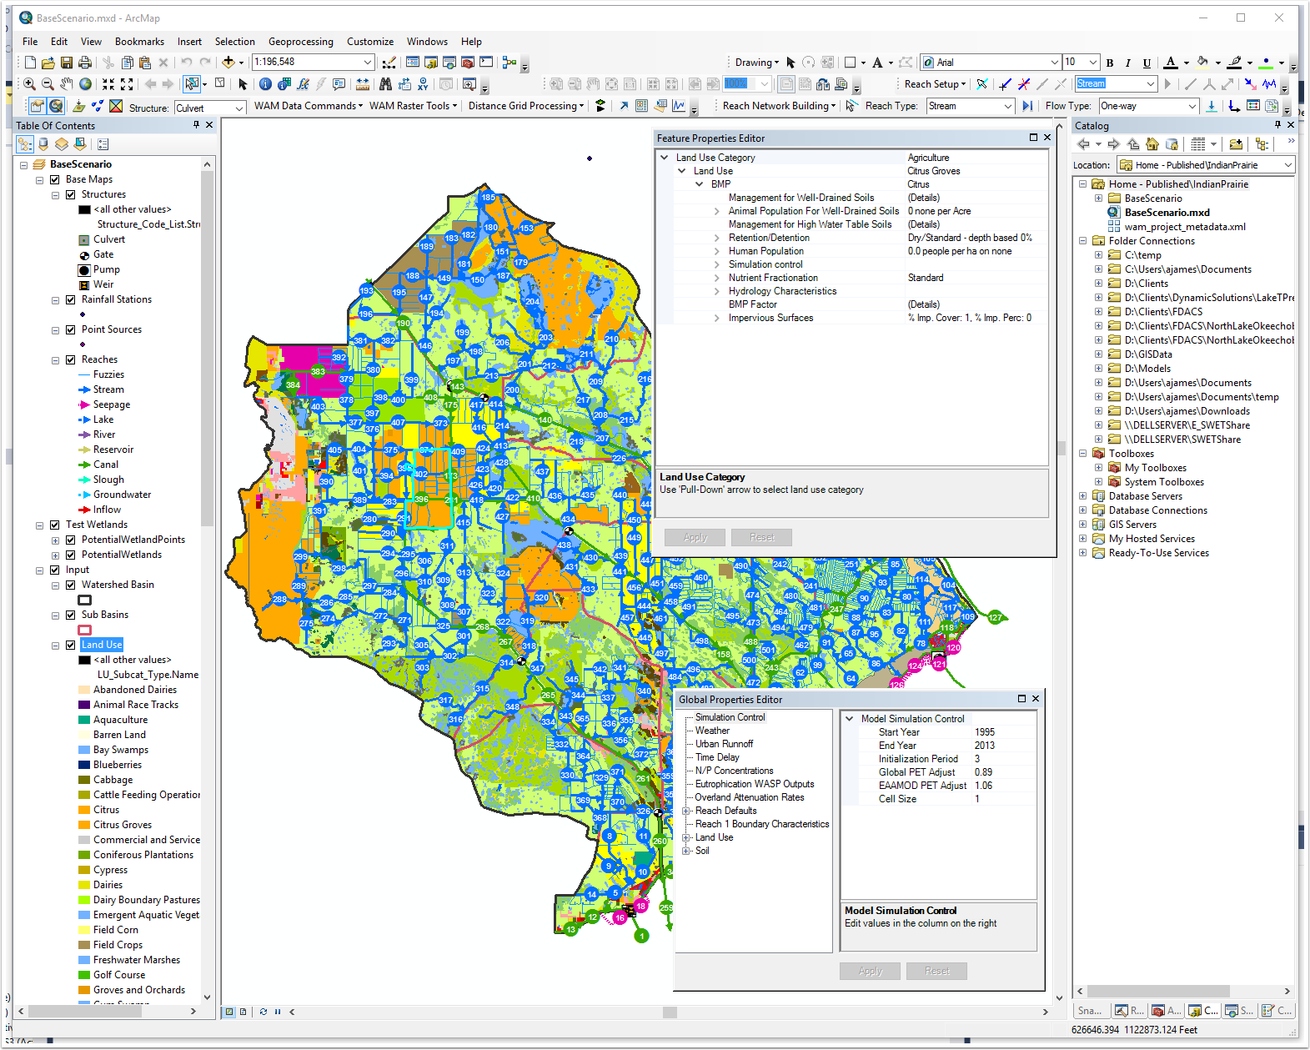Uncheck the Structures layer
The height and width of the screenshot is (1050, 1310).
[71, 194]
